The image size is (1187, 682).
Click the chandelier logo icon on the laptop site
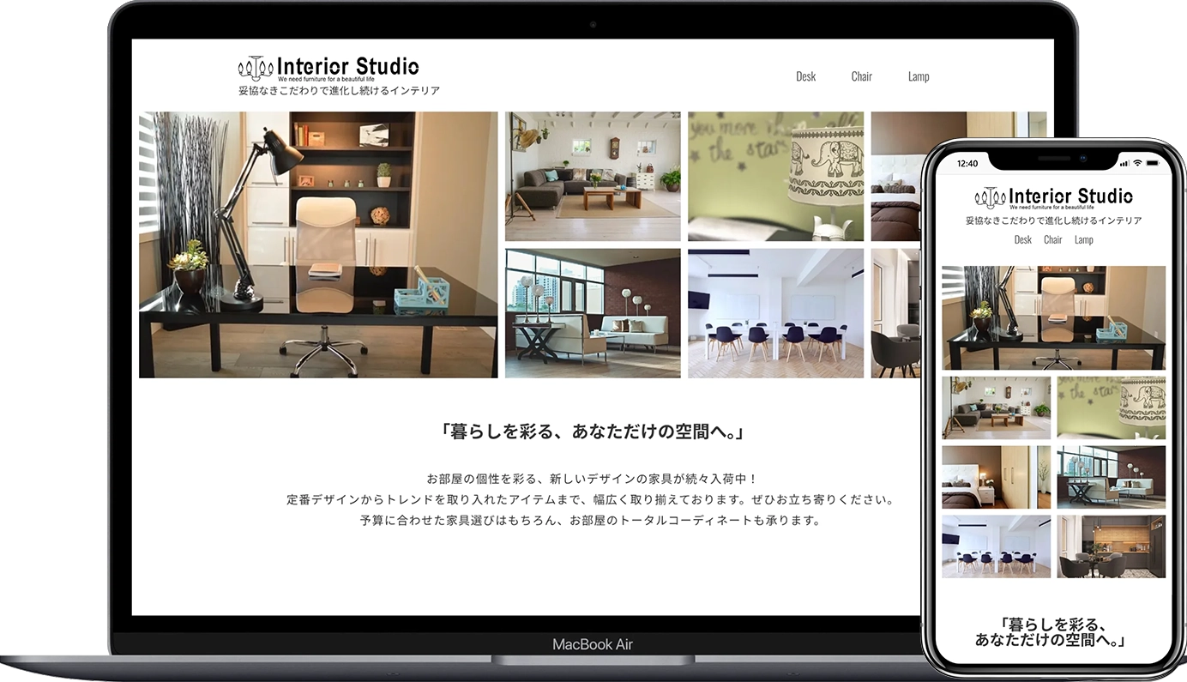pos(255,67)
